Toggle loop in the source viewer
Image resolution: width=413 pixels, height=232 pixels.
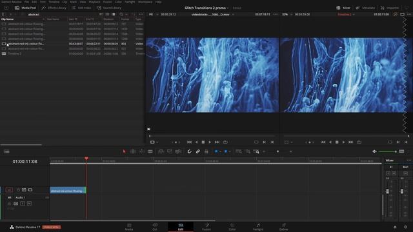[225, 142]
